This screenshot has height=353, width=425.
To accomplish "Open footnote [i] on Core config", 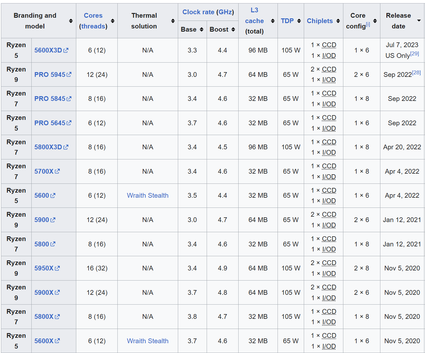I will coord(368,24).
